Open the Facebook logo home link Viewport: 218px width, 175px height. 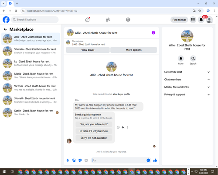[x=6, y=20]
